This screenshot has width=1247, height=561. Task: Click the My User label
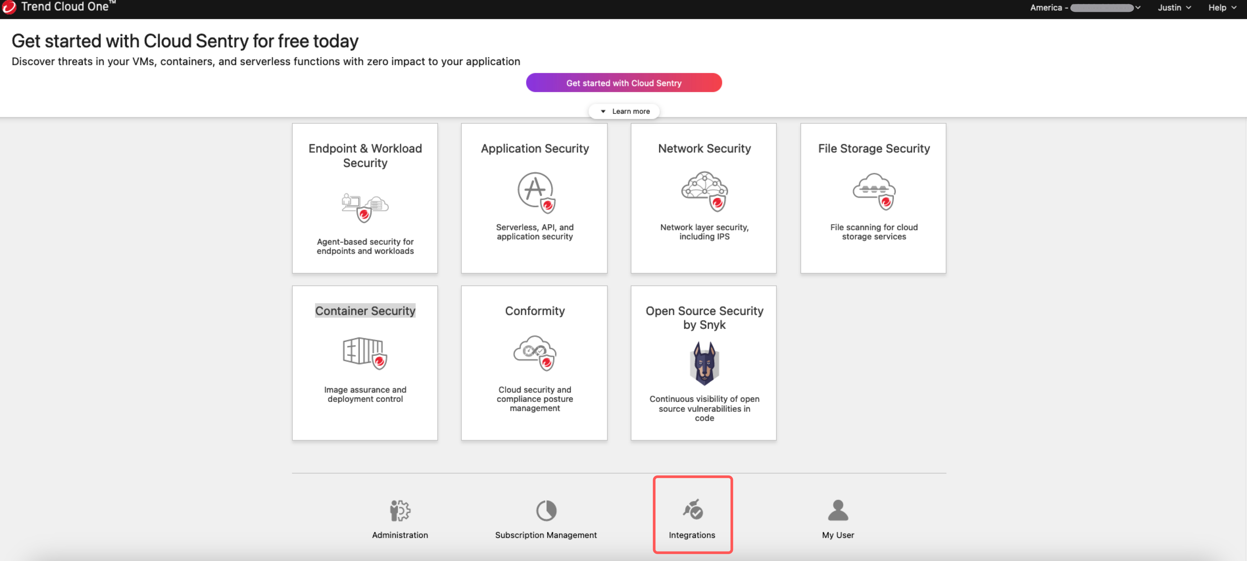pos(838,535)
